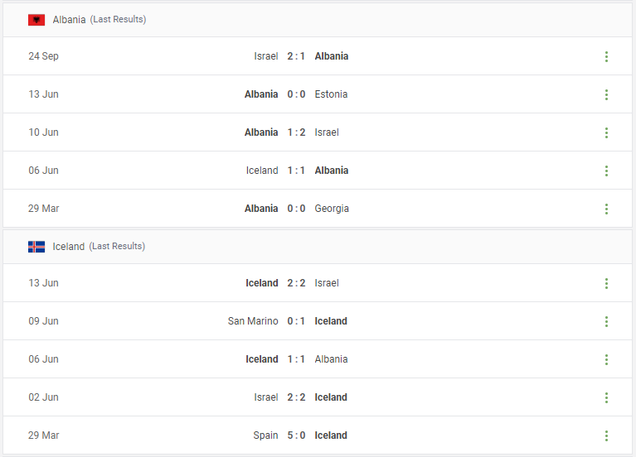Open three-dot menu for Israel 2:1 Albania
636x457 pixels.
[x=606, y=56]
